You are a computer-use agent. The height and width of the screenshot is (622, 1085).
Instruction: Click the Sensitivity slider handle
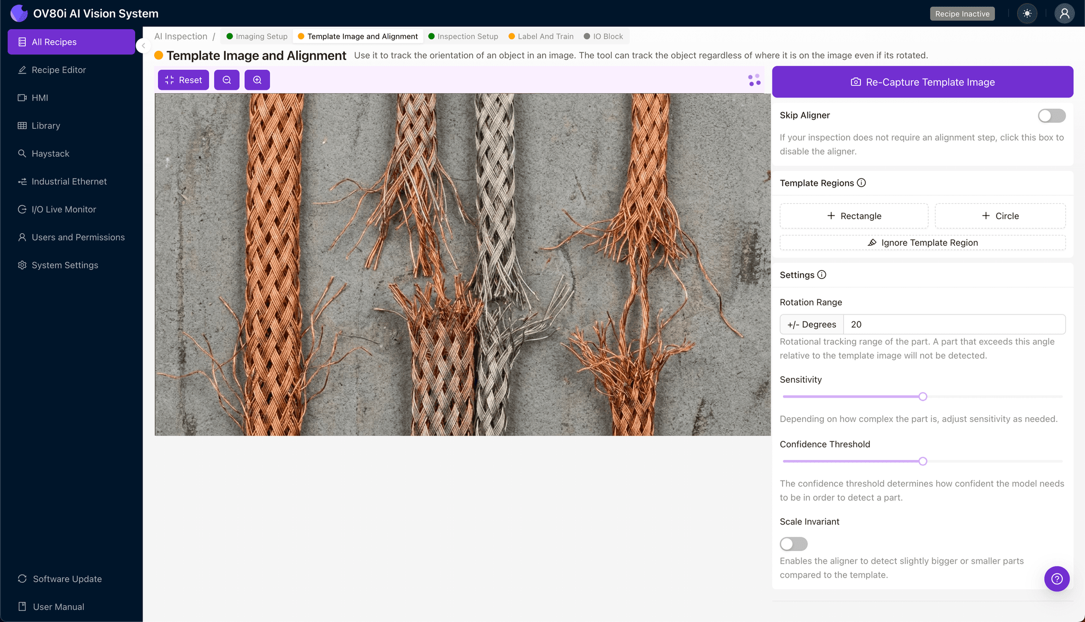click(923, 396)
